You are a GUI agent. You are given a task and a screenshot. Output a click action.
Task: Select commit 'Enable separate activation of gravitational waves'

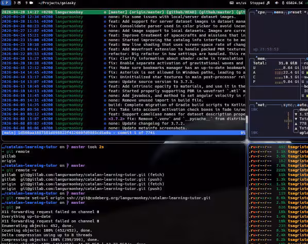click(x=124, y=63)
